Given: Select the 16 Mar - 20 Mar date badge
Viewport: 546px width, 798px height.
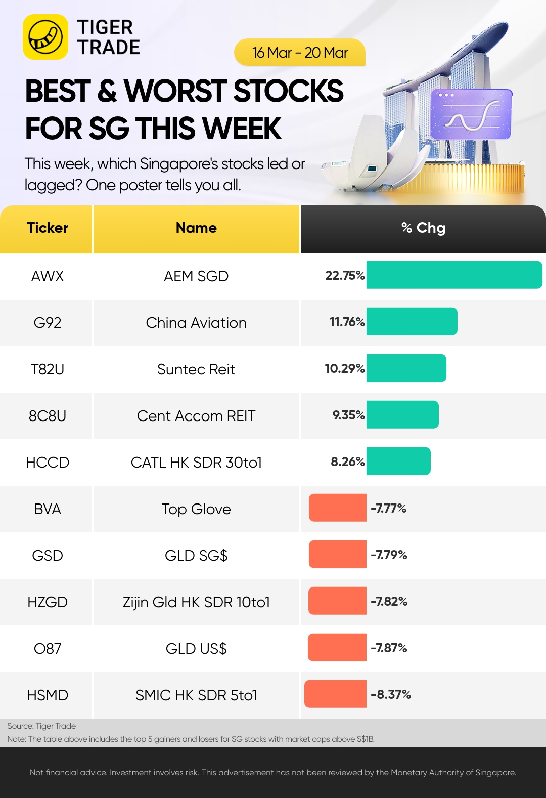Looking at the screenshot, I should click(x=300, y=52).
